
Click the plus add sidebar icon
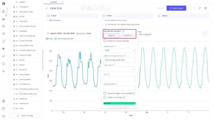click(x=3, y=71)
